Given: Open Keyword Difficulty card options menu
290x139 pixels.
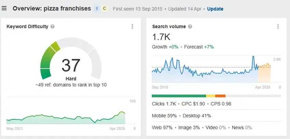Looking at the screenshot, I should [132, 26].
